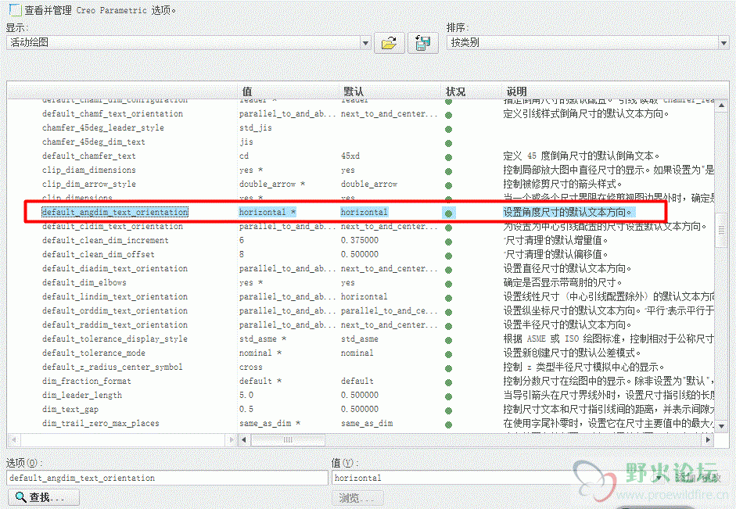Select default_tolerance_display_style option
The image size is (736, 509).
coord(114,339)
